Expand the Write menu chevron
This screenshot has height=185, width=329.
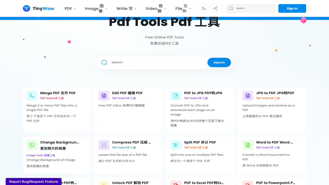[x=135, y=8]
